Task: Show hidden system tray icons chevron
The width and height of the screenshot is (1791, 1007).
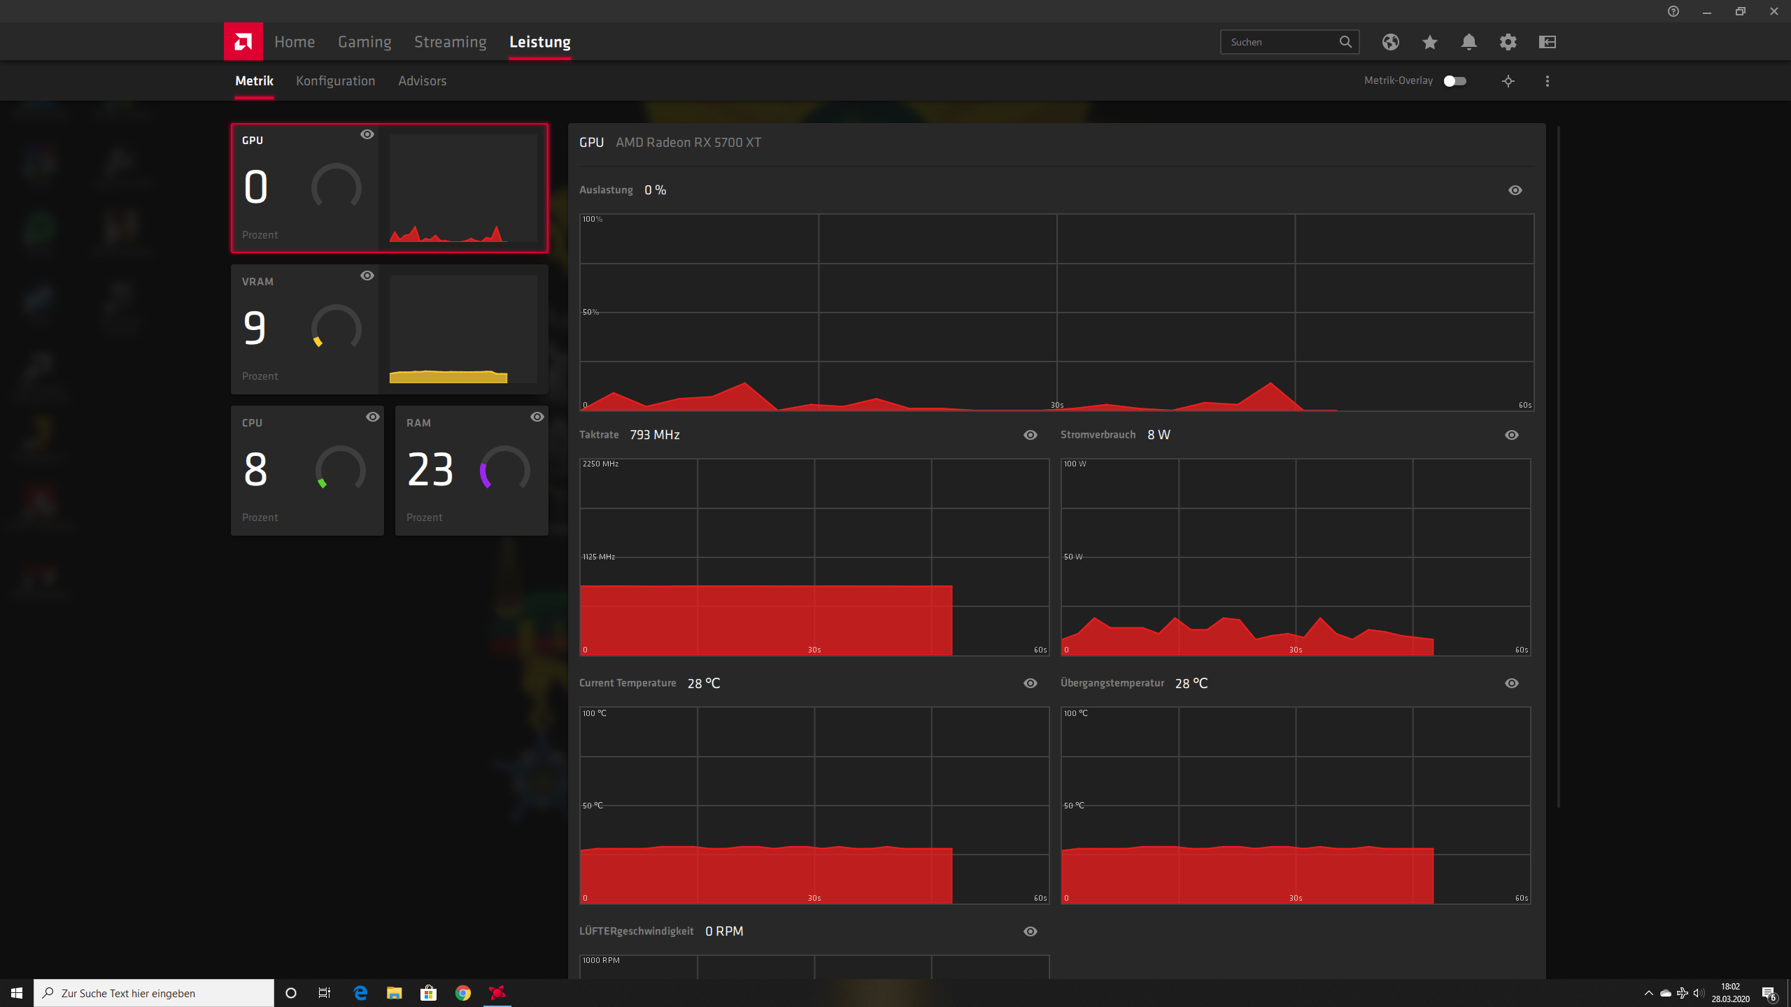Action: [1648, 993]
